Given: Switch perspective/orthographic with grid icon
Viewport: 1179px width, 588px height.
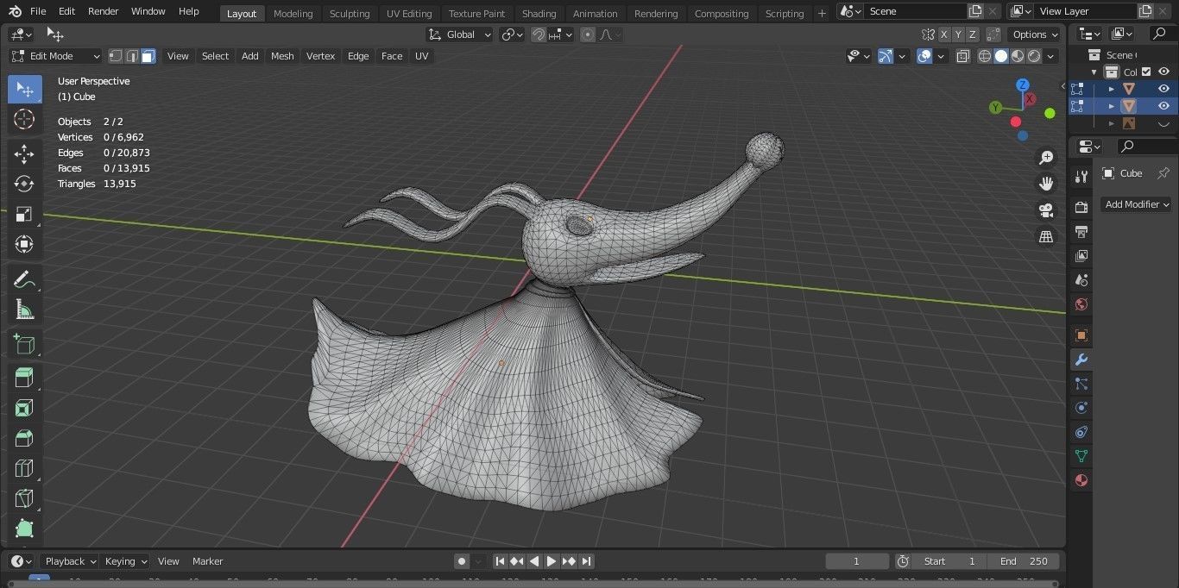Looking at the screenshot, I should point(1046,236).
